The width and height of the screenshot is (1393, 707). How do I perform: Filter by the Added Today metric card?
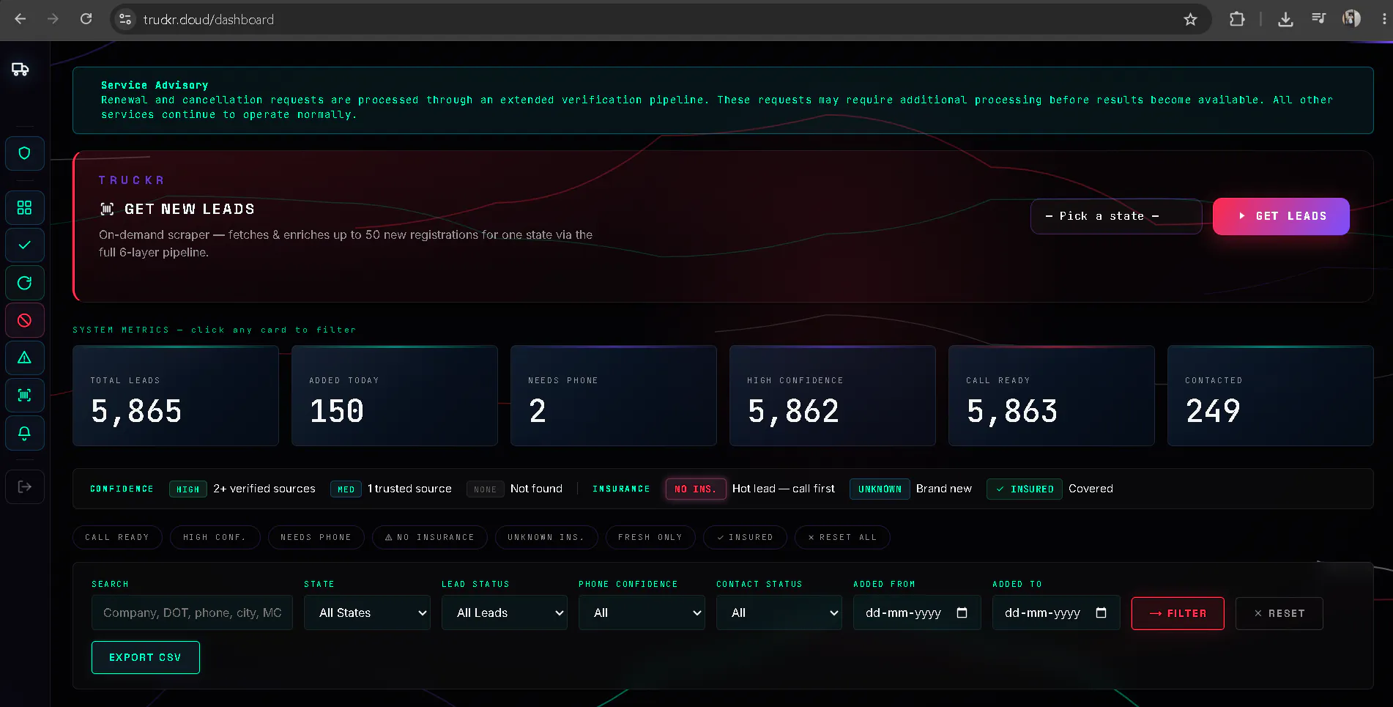(x=395, y=396)
